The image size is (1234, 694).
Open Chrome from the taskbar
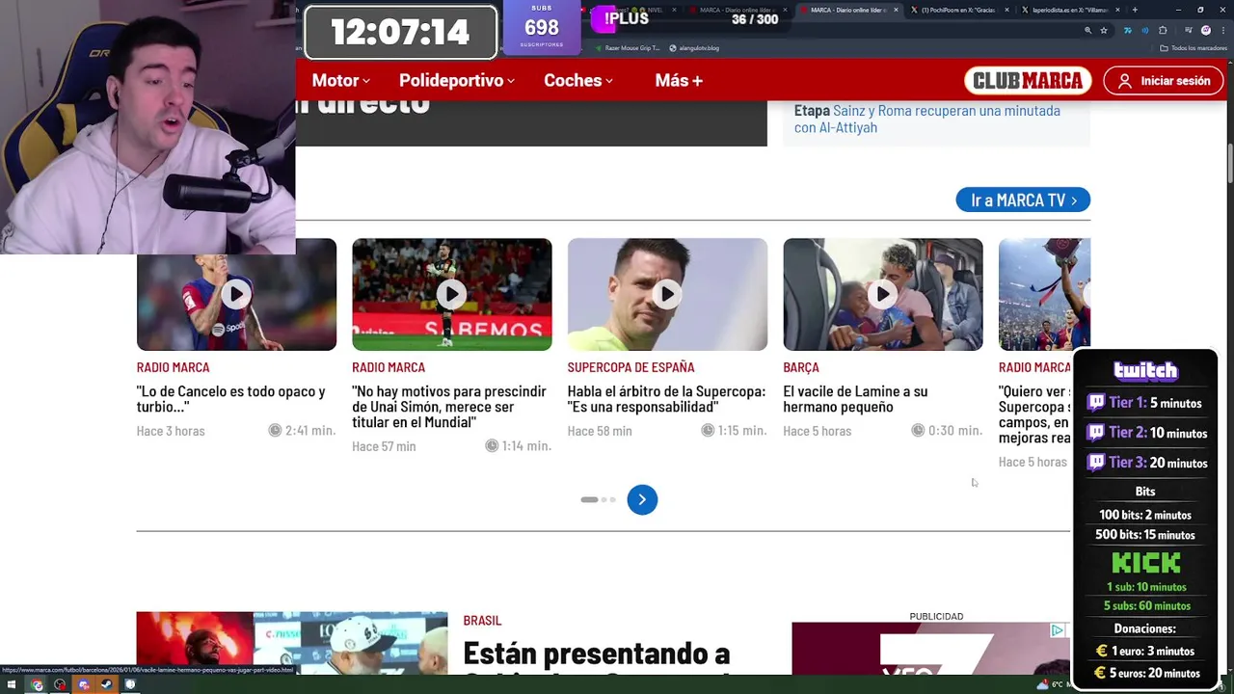(37, 685)
